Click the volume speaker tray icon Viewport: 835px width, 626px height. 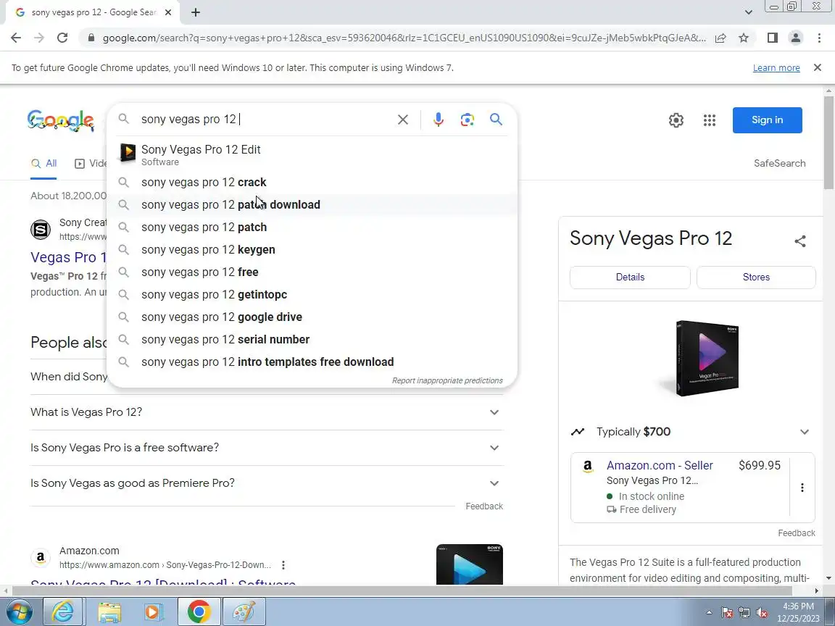pos(762,613)
